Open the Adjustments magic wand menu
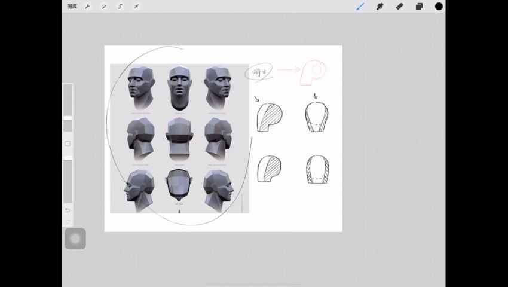 coord(103,7)
